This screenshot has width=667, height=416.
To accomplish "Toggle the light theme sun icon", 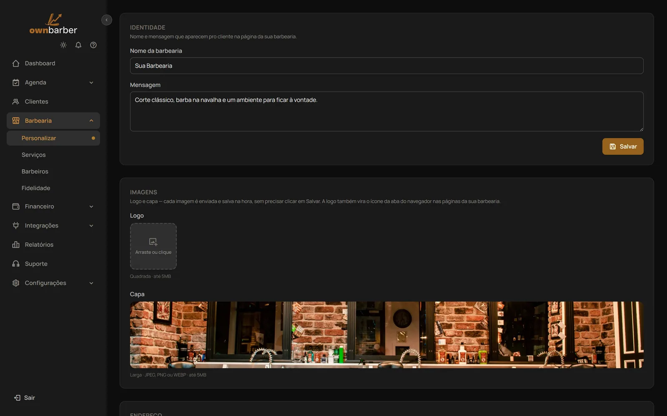I will (63, 45).
